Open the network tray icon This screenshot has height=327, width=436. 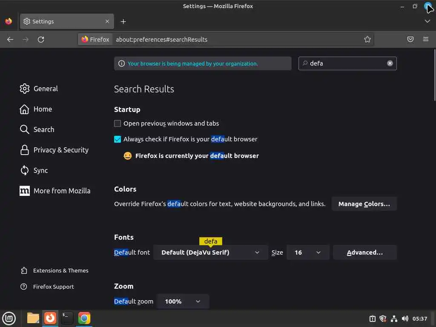point(394,318)
